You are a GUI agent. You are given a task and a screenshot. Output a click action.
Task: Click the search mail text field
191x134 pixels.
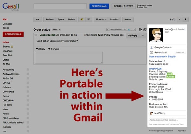pyautogui.click(x=60, y=6)
